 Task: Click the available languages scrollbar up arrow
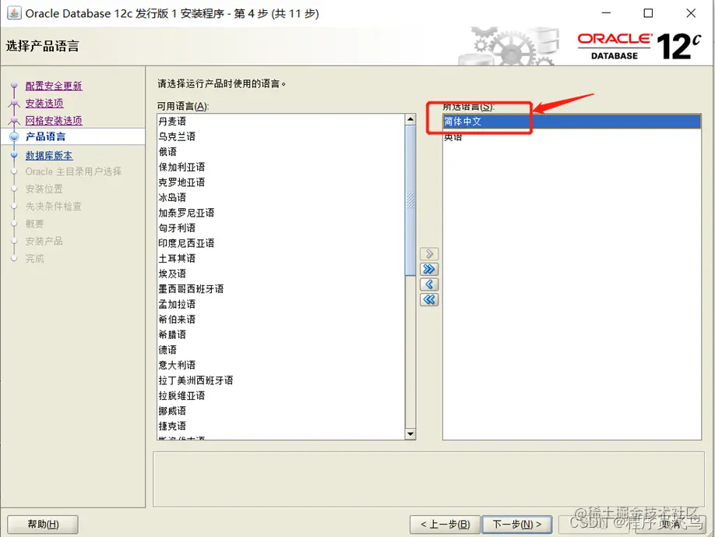click(x=410, y=119)
